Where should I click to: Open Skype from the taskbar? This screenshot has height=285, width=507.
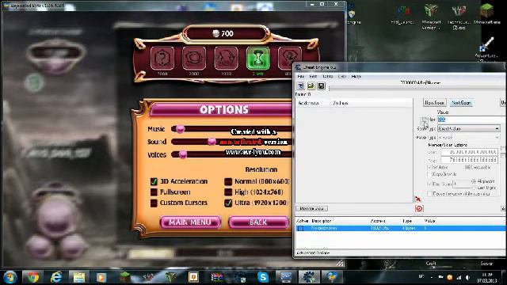[x=263, y=277]
